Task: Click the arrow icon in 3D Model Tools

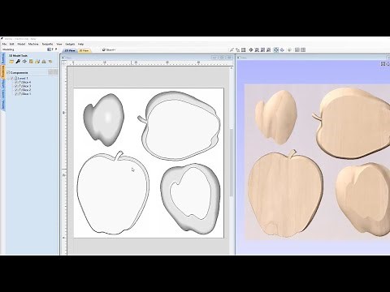Action: 24,62
